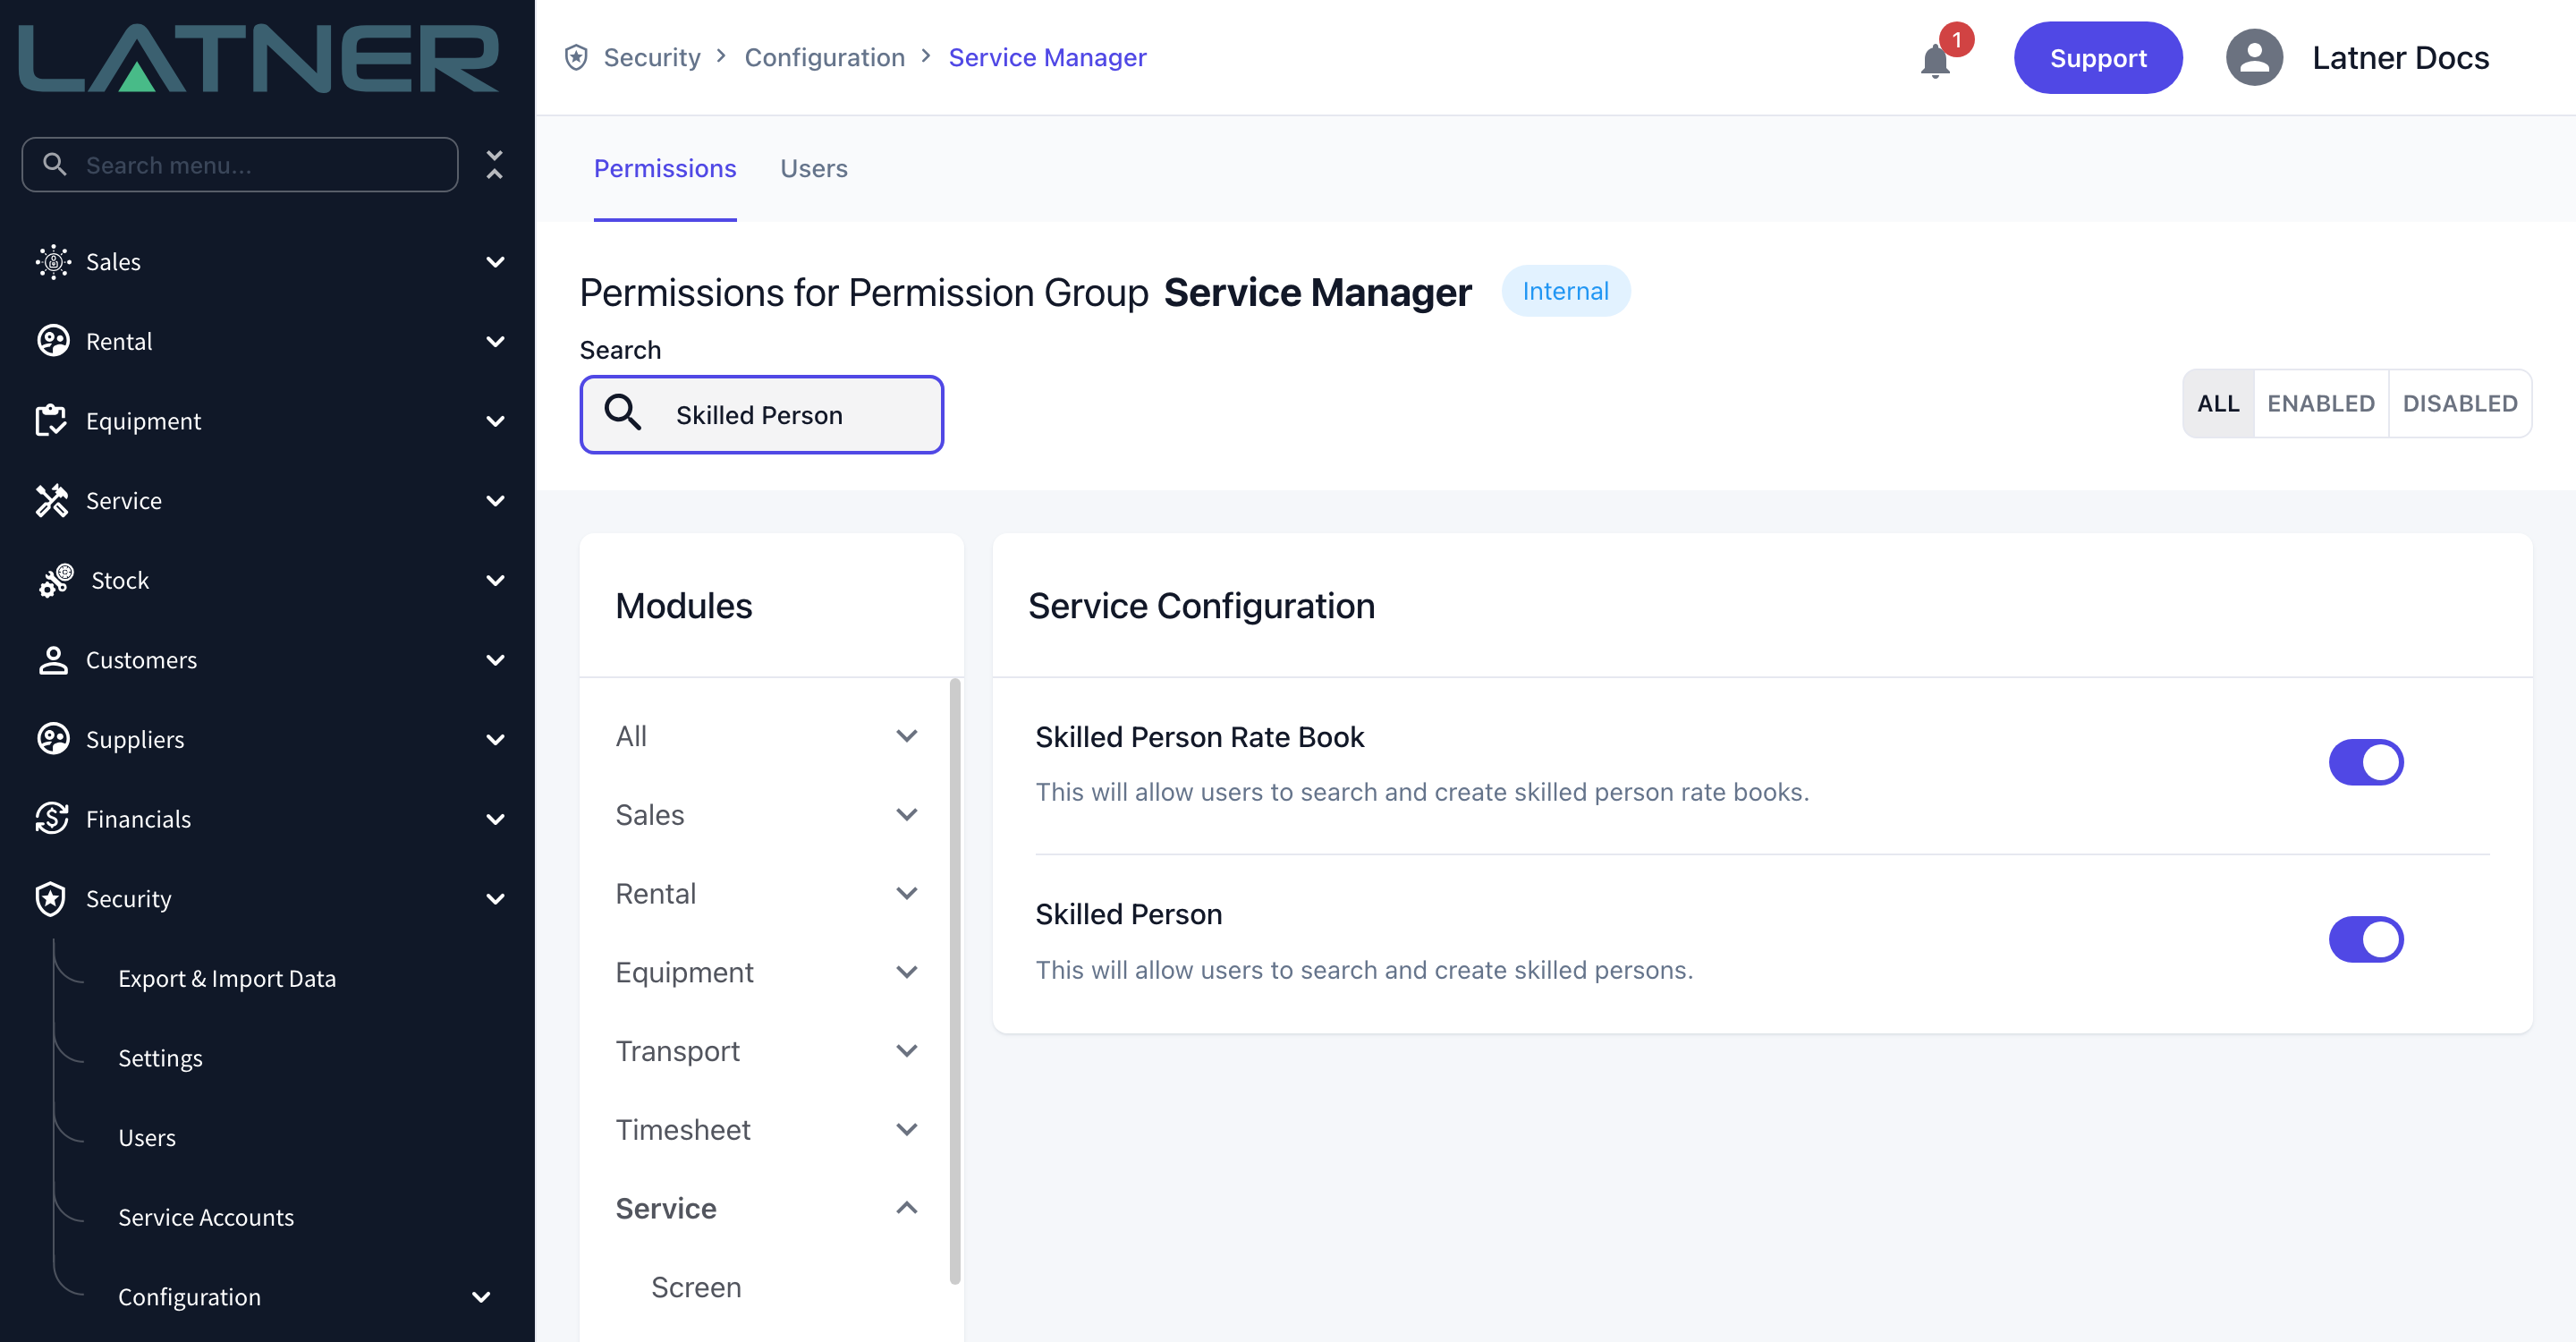Expand the Equipment sidebar menu chevron
Viewport: 2576px width, 1342px height.
tap(495, 421)
